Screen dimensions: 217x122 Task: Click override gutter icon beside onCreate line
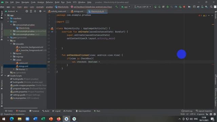point(52,32)
